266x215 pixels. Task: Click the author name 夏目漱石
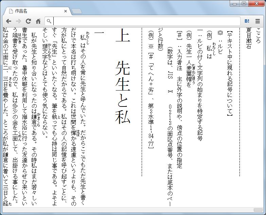coord(249,38)
